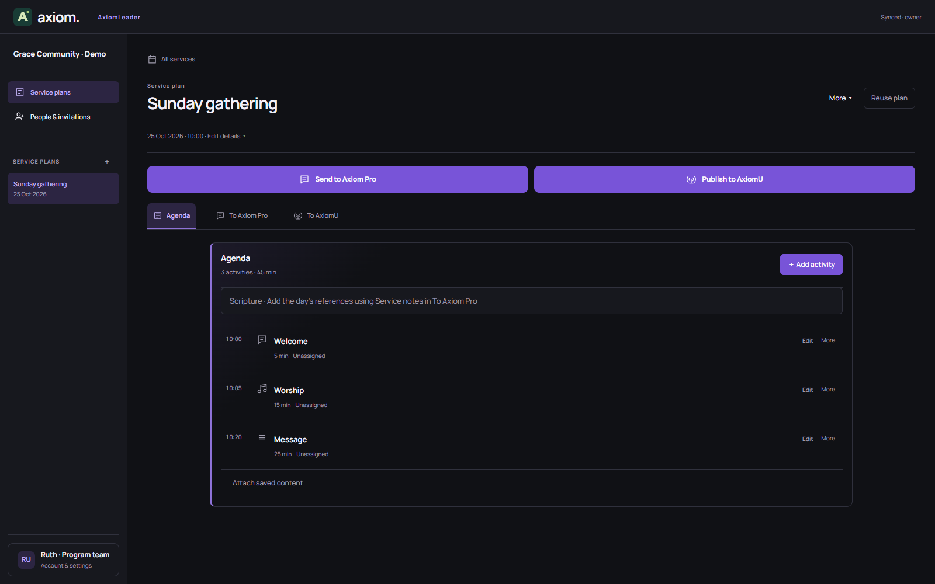The width and height of the screenshot is (935, 584).
Task: Switch to the To AxiomU tab
Action: tap(316, 215)
